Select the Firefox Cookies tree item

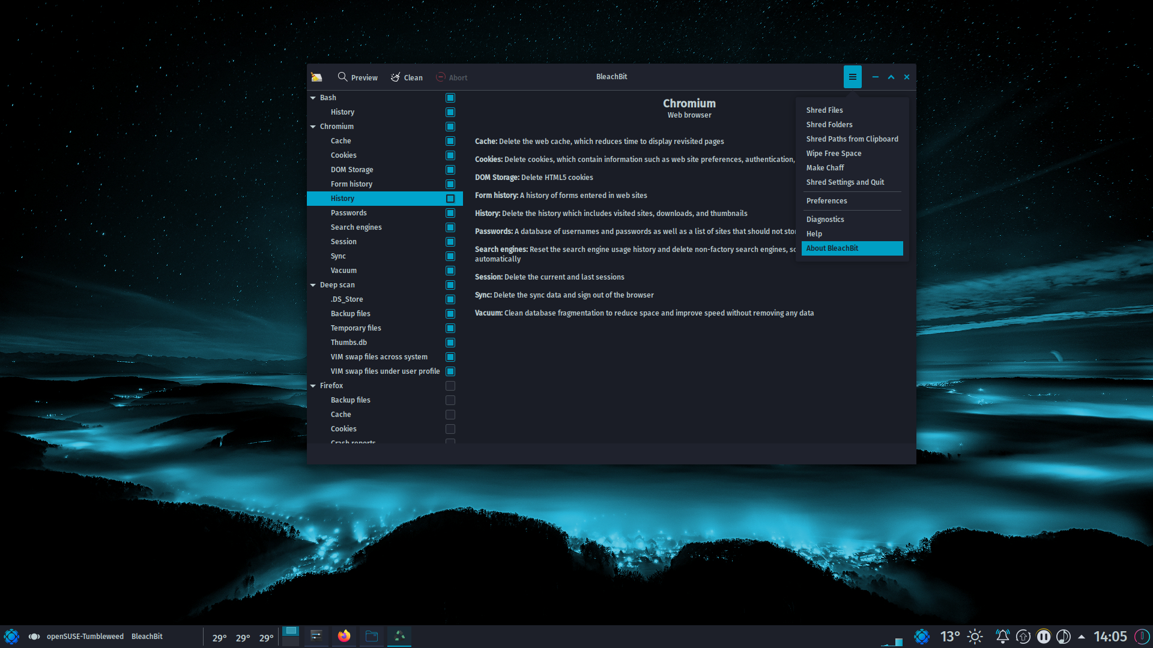[384, 429]
